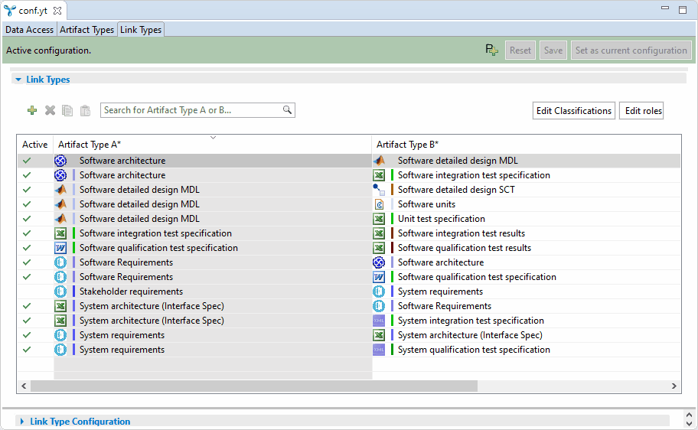Click the Software detailed design SCT icon
The image size is (698, 430).
pyautogui.click(x=379, y=190)
